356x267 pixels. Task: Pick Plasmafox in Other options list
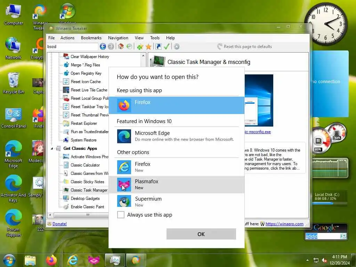click(176, 184)
